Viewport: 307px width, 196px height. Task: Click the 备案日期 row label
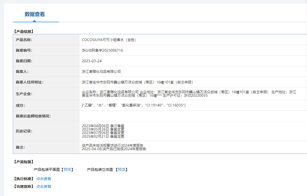(24, 61)
